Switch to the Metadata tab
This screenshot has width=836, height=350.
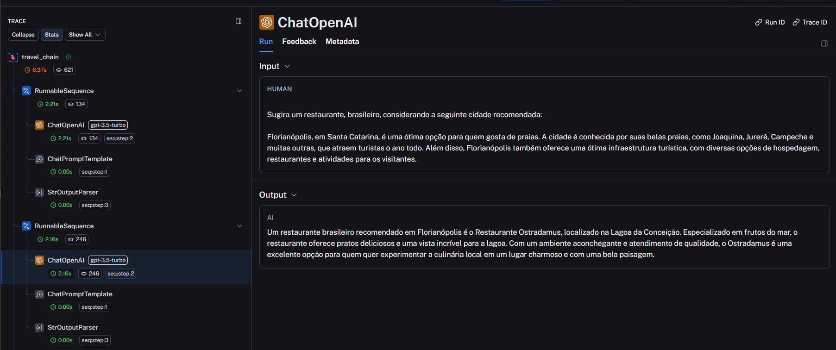click(x=342, y=42)
